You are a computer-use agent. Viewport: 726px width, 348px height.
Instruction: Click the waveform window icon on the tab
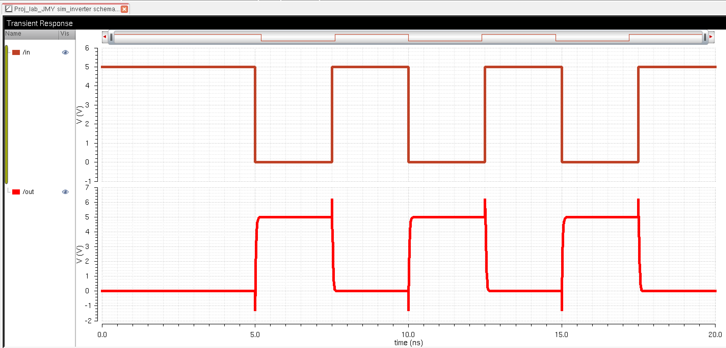point(9,9)
